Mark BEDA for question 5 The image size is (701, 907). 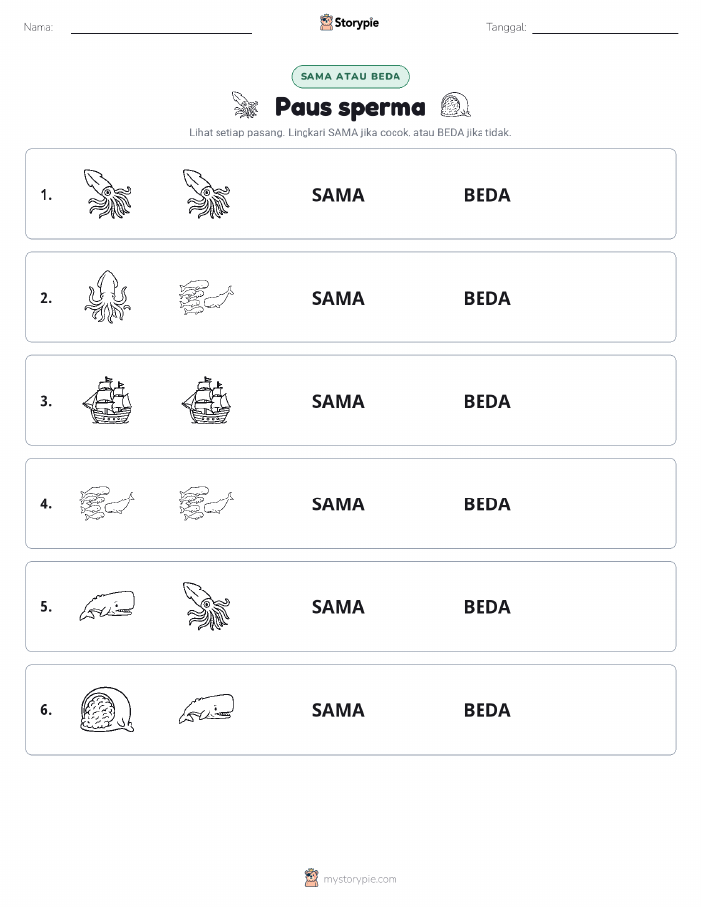pos(487,606)
